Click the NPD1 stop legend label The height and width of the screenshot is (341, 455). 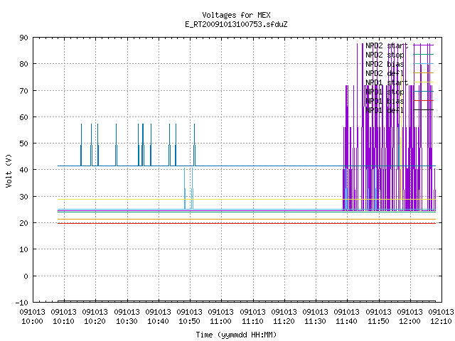tap(385, 92)
